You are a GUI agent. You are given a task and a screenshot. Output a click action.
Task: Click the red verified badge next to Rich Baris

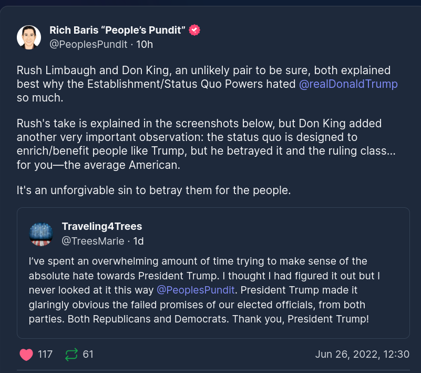pyautogui.click(x=194, y=31)
